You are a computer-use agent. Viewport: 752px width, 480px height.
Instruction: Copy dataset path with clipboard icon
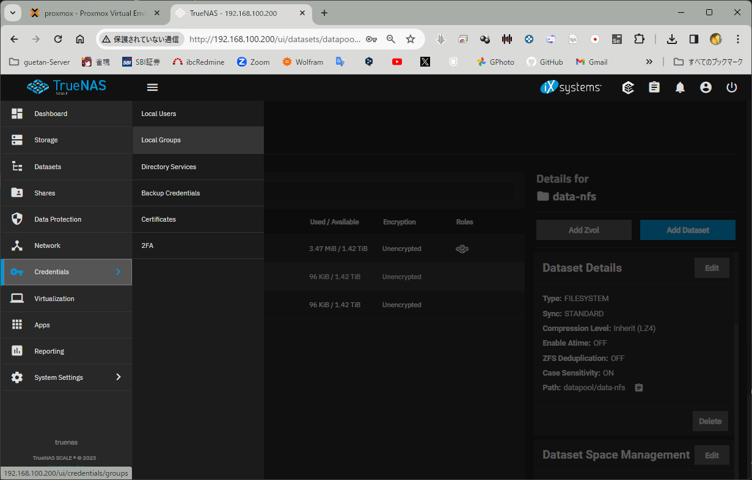(x=639, y=388)
